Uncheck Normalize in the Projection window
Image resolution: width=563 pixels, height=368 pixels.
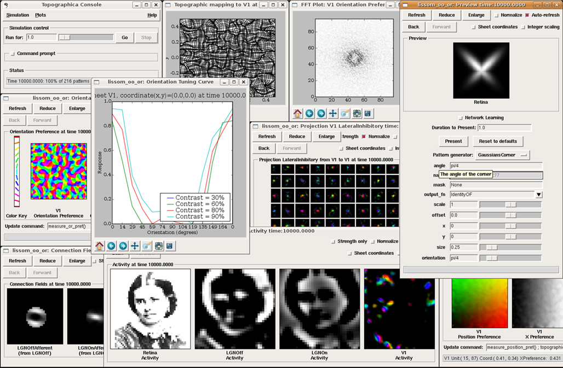click(364, 137)
